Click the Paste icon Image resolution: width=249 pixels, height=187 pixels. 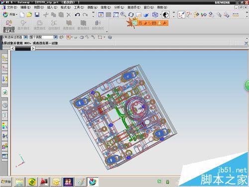[61, 15]
